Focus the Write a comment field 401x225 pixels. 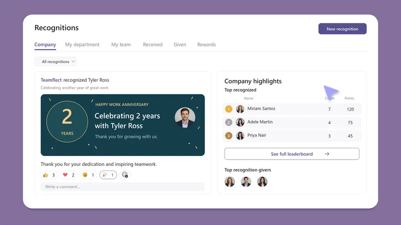pos(122,186)
